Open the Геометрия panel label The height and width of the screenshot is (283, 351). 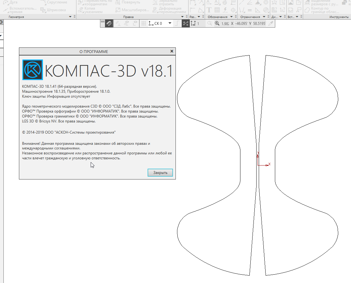[x=16, y=17]
